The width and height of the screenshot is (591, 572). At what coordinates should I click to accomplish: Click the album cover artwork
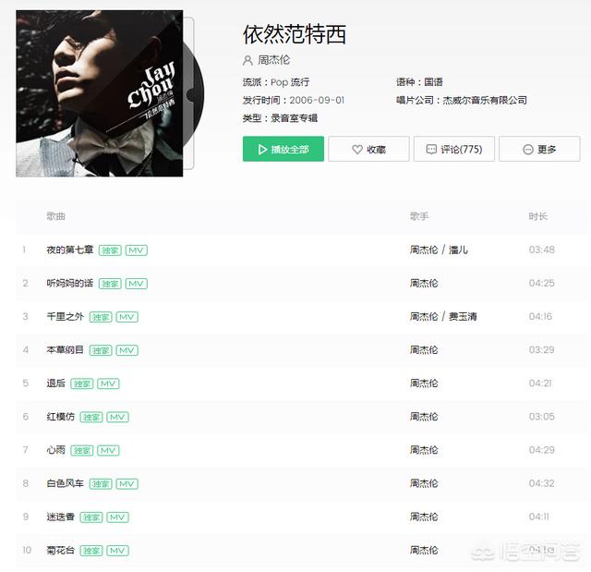[100, 93]
